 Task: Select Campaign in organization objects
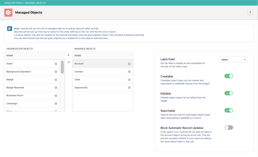pos(32,103)
